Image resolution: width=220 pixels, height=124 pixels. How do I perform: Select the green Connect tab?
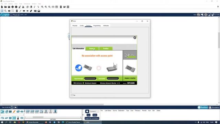pos(92,49)
